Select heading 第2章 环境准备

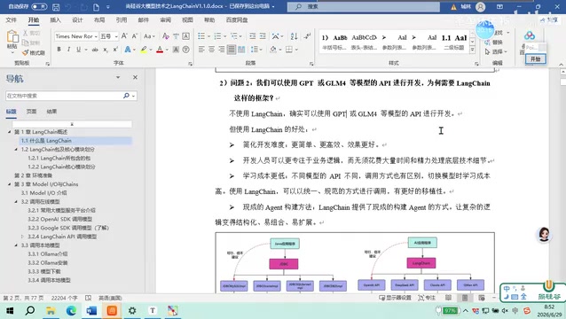point(33,175)
